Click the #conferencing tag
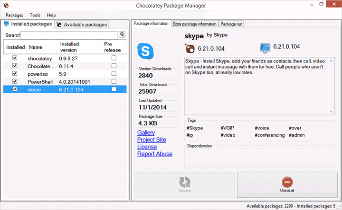This screenshot has height=210, width=342. [270, 135]
